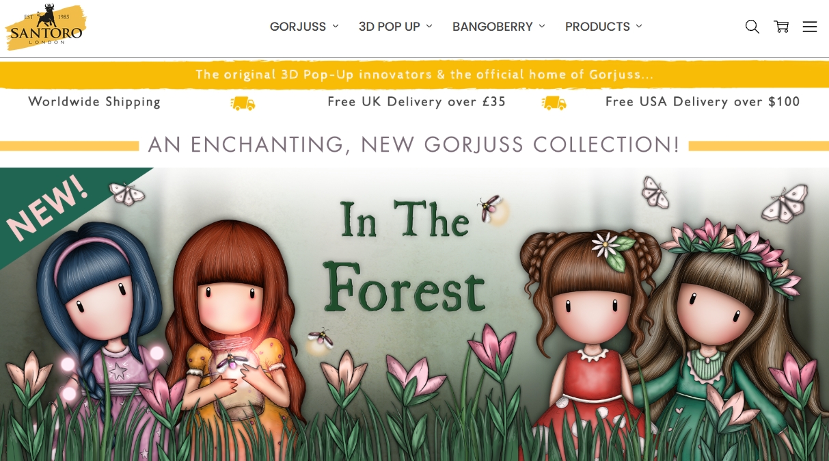This screenshot has height=461, width=829.
Task: Select the BANGOBERRY menu item
Action: pyautogui.click(x=492, y=27)
